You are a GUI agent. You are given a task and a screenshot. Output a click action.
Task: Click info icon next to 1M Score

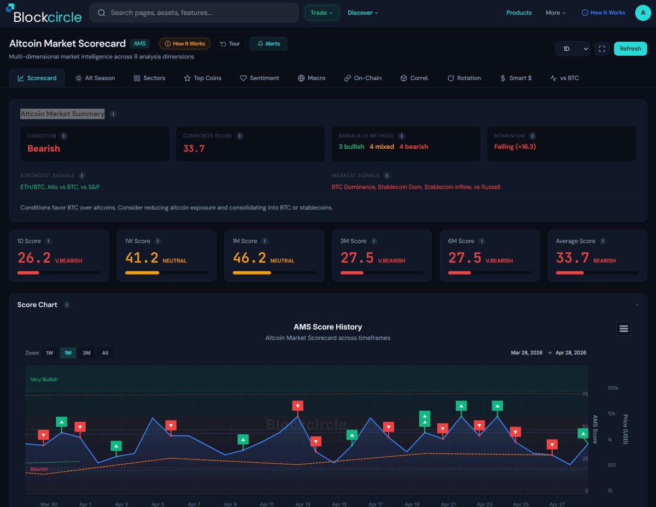pos(265,241)
